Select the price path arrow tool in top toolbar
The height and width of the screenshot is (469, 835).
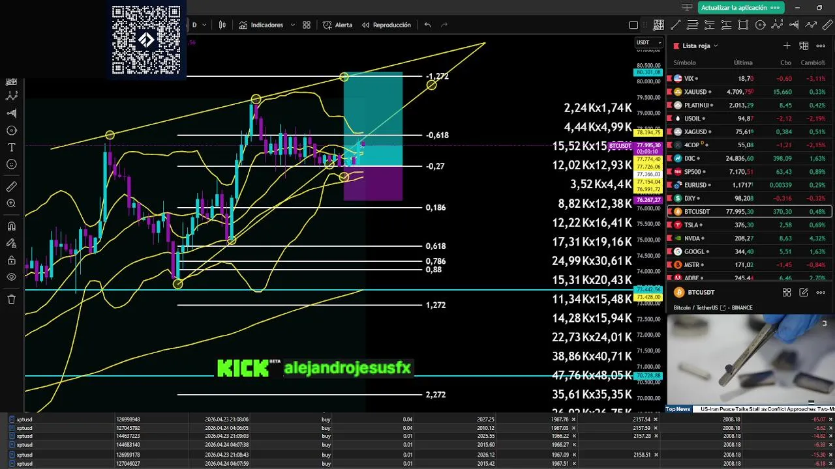[811, 25]
